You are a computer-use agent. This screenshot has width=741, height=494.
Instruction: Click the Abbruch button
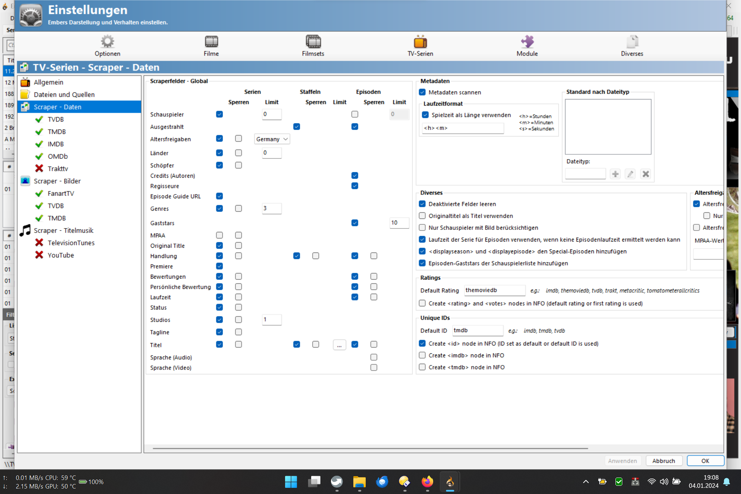click(x=664, y=461)
